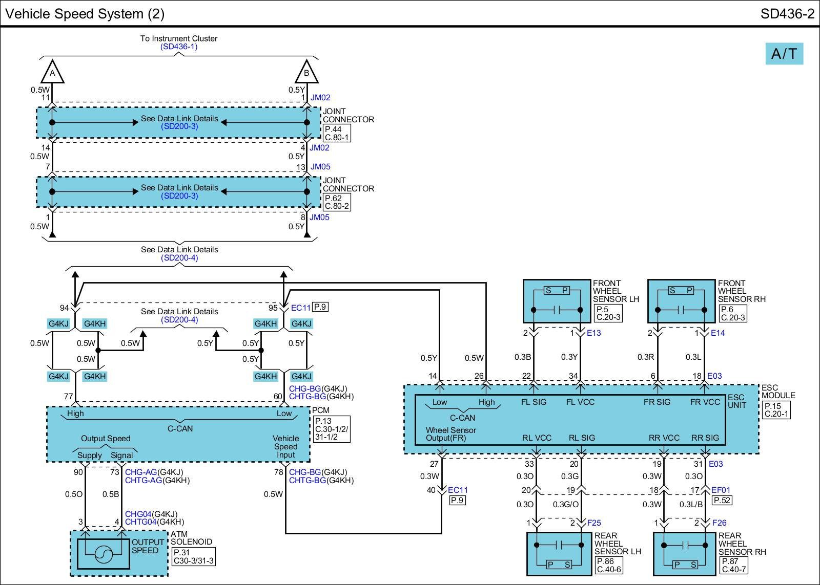Click the triangle connector marked A
The height and width of the screenshot is (585, 820).
tap(52, 73)
